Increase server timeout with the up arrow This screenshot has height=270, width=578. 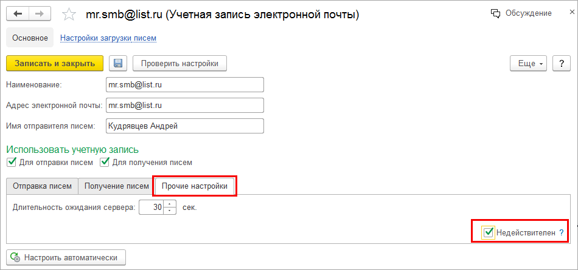click(x=170, y=203)
